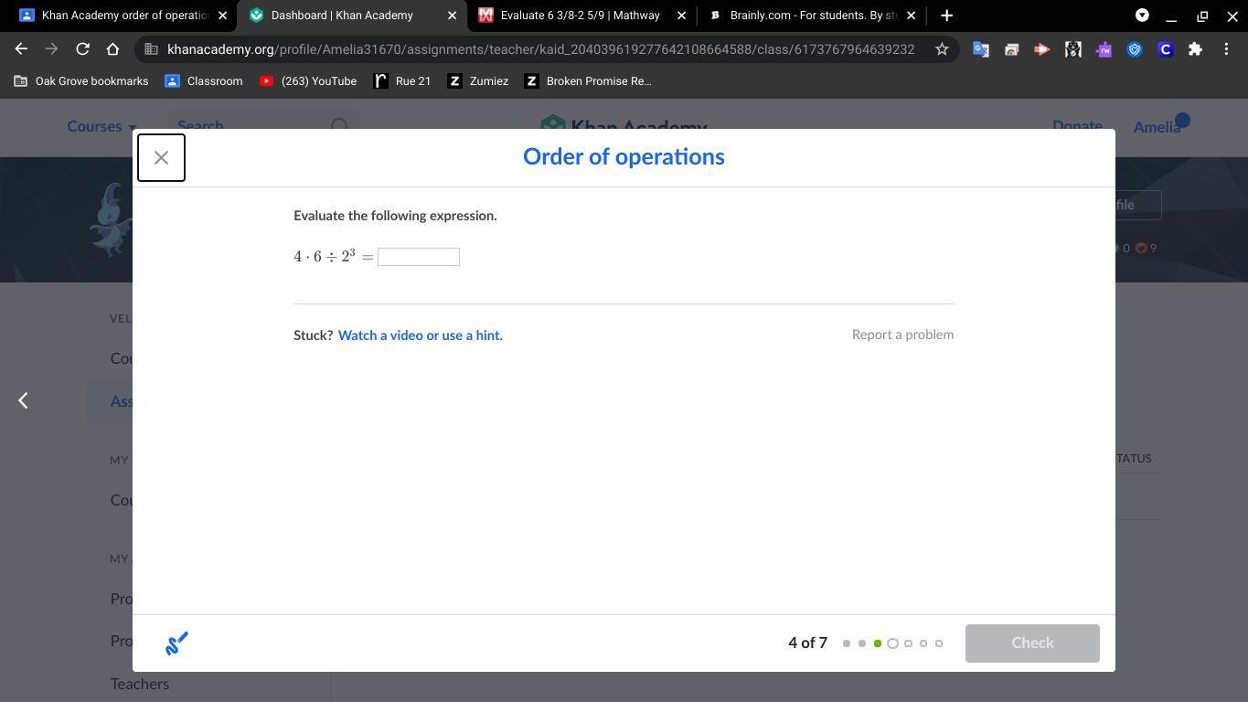Open the Chrome three-dot menu
This screenshot has height=702, width=1248.
pos(1226,49)
